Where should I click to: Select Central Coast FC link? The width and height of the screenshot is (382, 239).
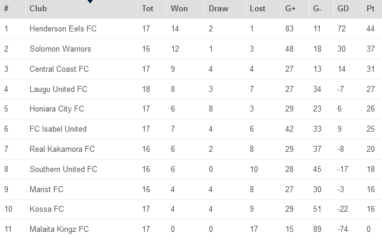pos(59,69)
